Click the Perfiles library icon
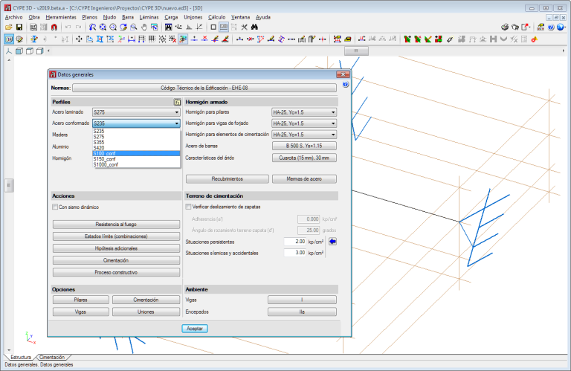 [x=177, y=102]
